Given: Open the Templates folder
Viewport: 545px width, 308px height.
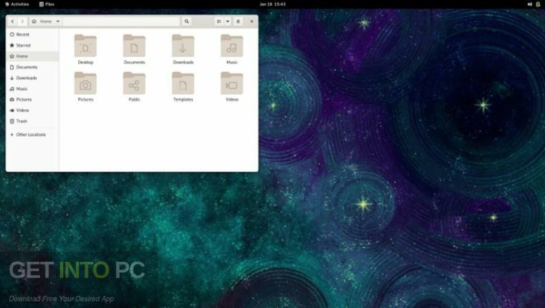Looking at the screenshot, I should 183,84.
